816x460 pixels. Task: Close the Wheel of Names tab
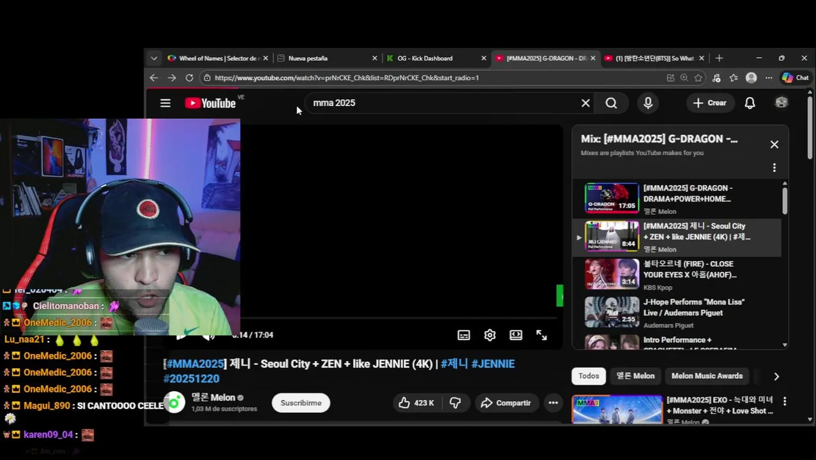pos(266,58)
